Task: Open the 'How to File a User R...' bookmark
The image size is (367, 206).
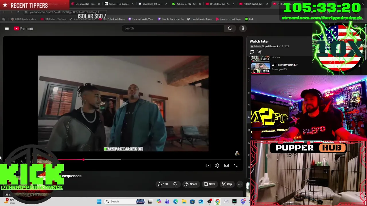Action: coord(171,19)
